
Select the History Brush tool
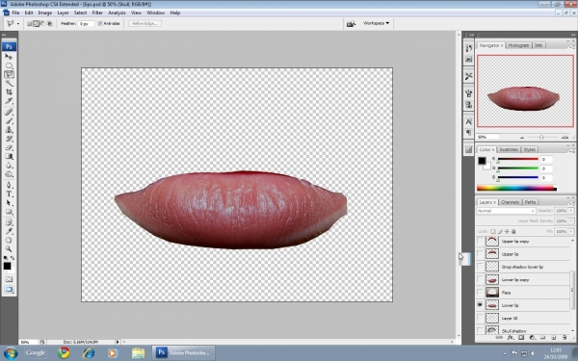(x=9, y=139)
